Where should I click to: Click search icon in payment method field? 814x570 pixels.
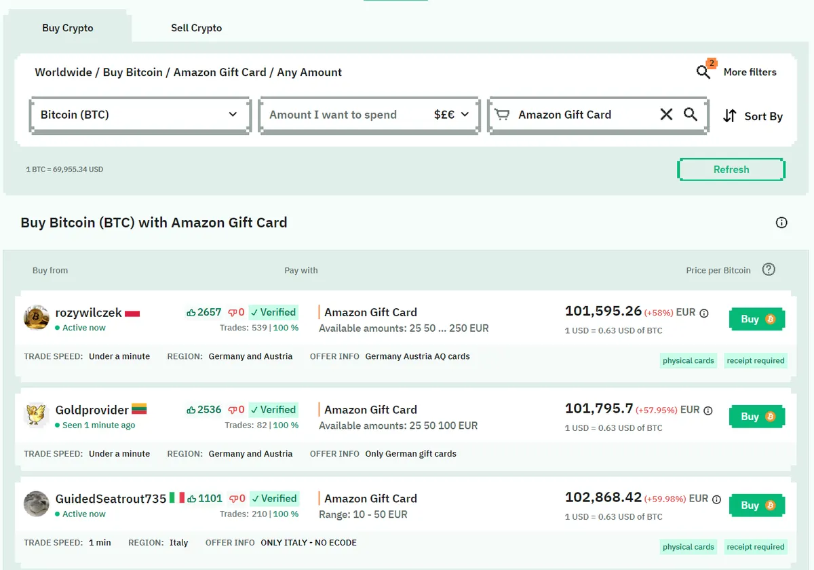(691, 115)
